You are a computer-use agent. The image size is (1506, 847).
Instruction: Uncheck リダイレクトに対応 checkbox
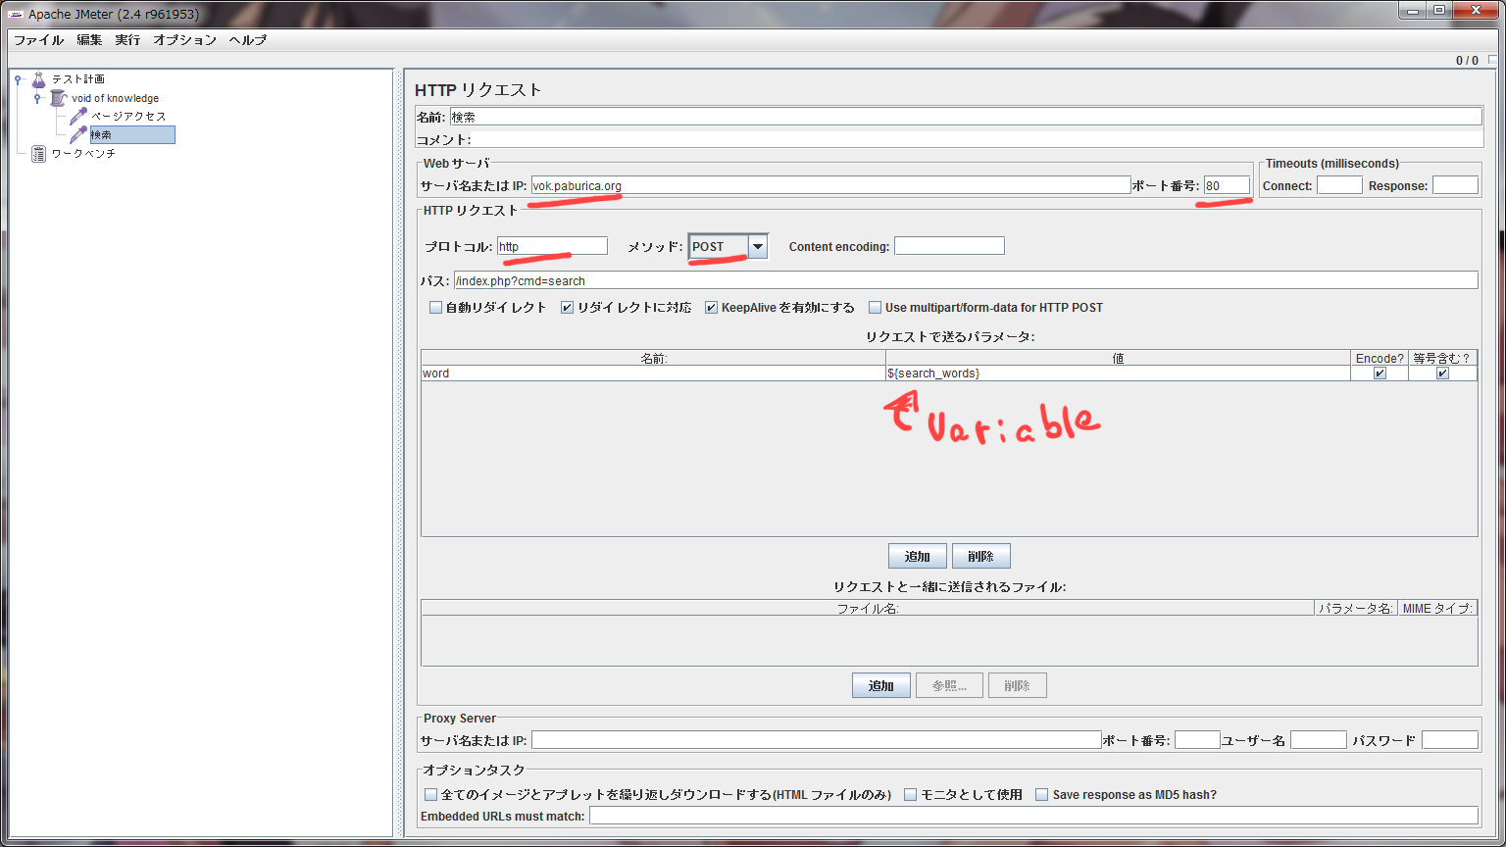[x=567, y=308]
